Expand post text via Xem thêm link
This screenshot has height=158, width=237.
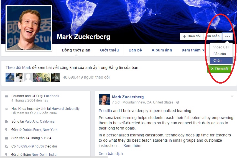pyautogui.click(x=132, y=146)
